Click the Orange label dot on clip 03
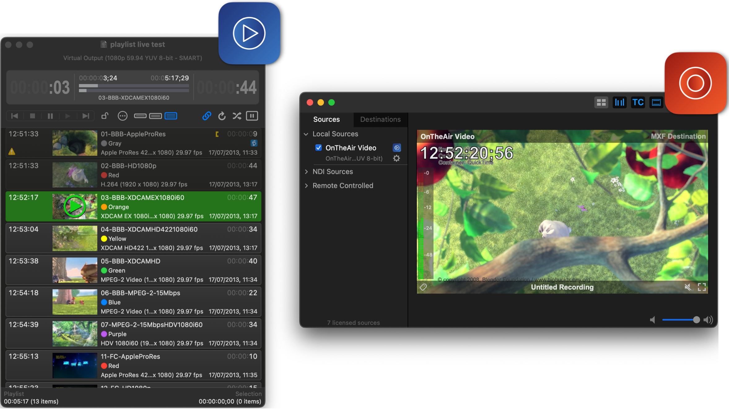This screenshot has height=409, width=729. point(104,207)
